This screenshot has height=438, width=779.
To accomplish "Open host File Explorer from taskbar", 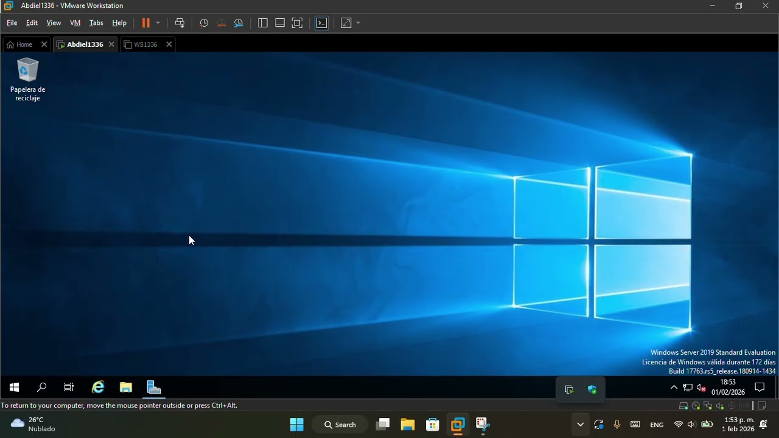I will pos(408,425).
